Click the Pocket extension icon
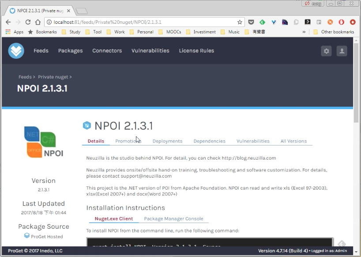The height and width of the screenshot is (257, 361). (x=251, y=22)
